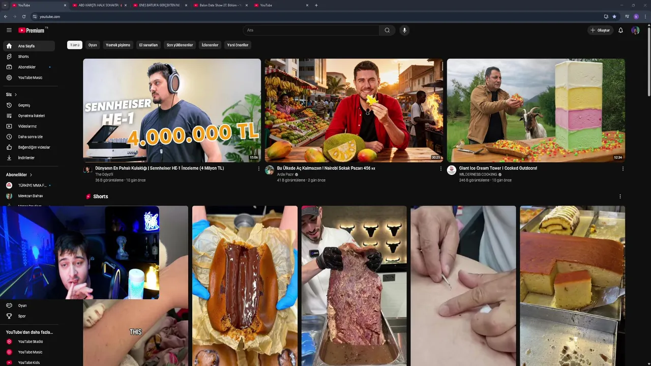Open options menu for Nairobi Sokak Pazarı video
The height and width of the screenshot is (366, 651).
[x=440, y=168]
